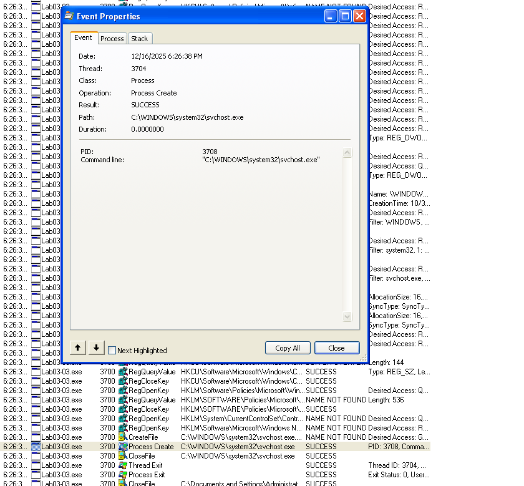This screenshot has width=524, height=486.
Task: Enable the Next Highlighted checkbox
Action: point(112,350)
